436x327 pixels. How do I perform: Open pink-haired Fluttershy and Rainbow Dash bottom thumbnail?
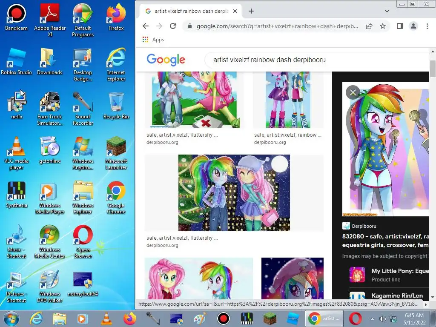click(198, 278)
